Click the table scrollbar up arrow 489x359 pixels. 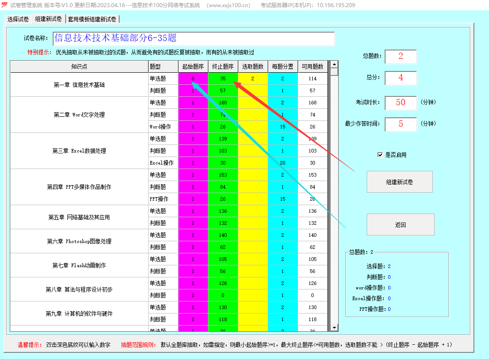334,65
